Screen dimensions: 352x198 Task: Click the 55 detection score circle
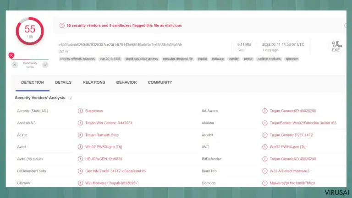[30, 31]
